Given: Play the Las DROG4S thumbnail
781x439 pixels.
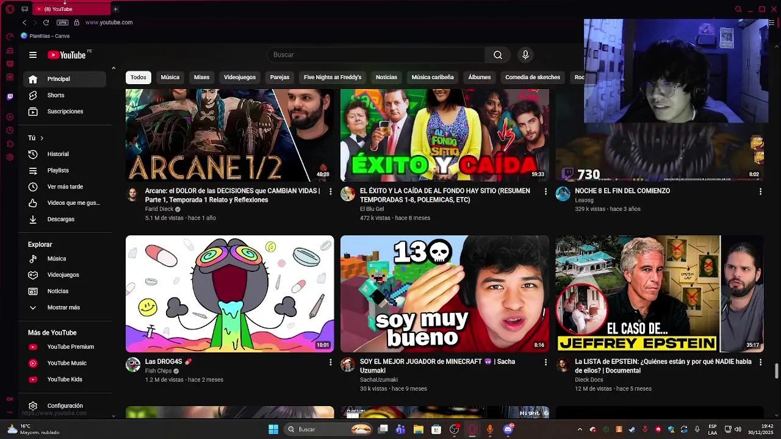Looking at the screenshot, I should coord(230,294).
